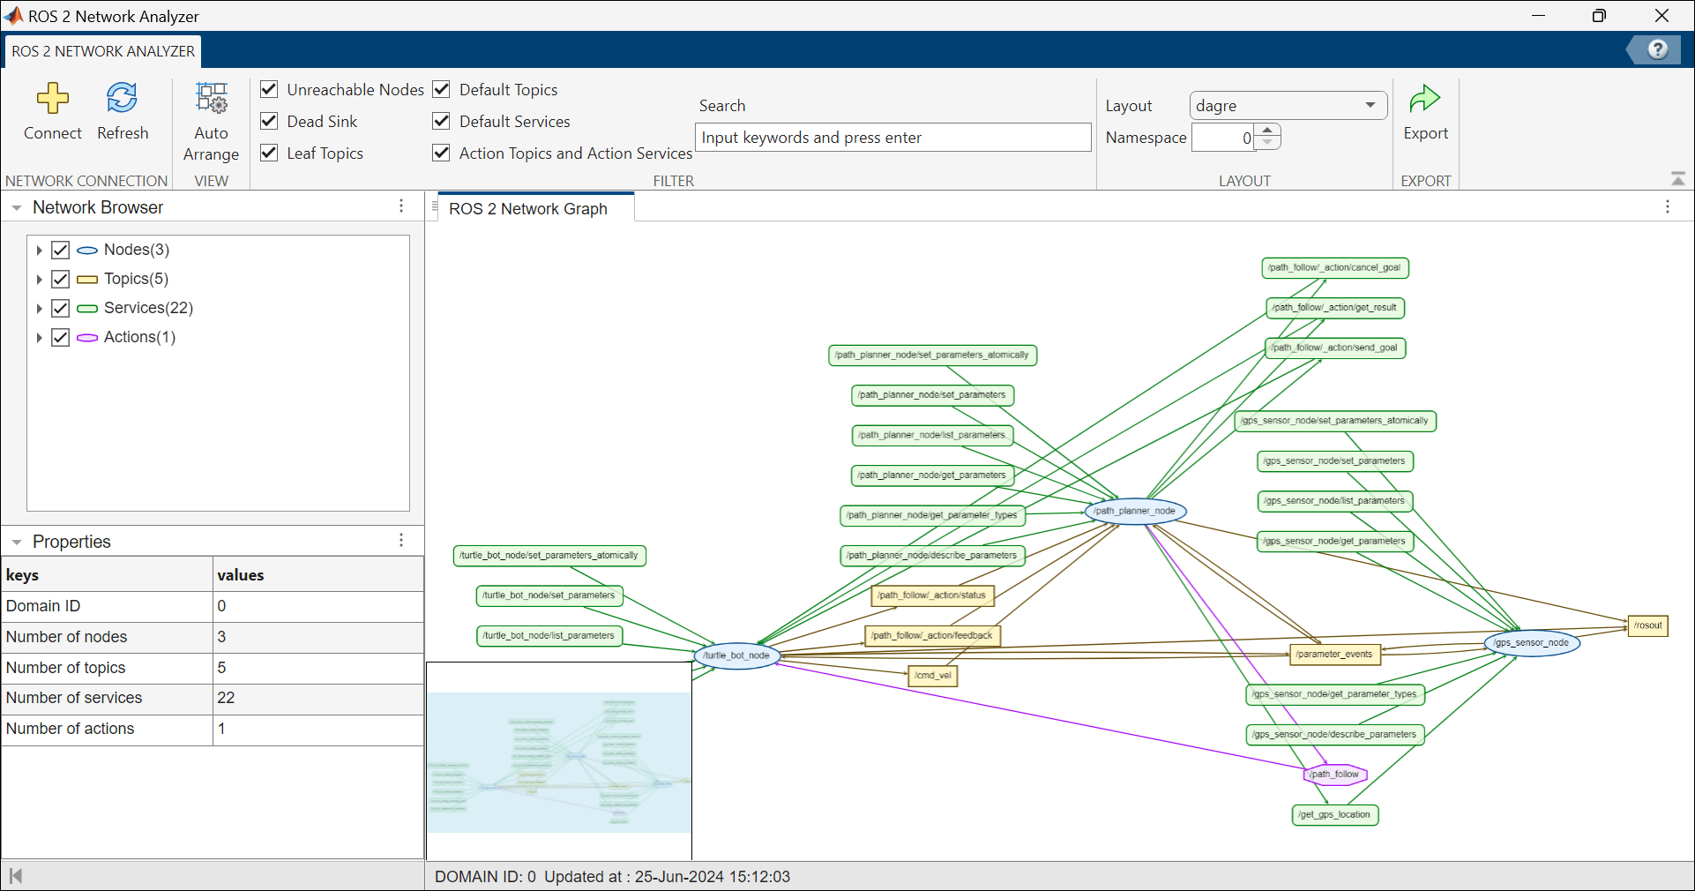This screenshot has height=891, width=1695.
Task: Select the /rosout topic box
Action: pyautogui.click(x=1647, y=625)
